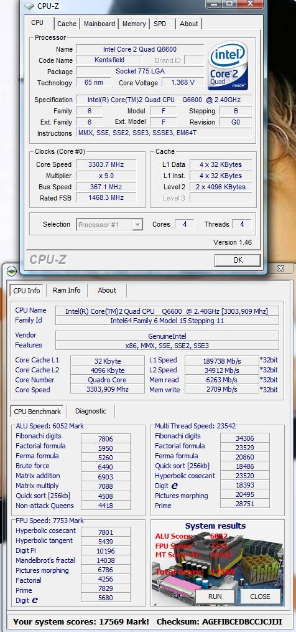Click the Features field x86, MMX, SSE
The width and height of the screenshot is (296, 632).
point(167,346)
